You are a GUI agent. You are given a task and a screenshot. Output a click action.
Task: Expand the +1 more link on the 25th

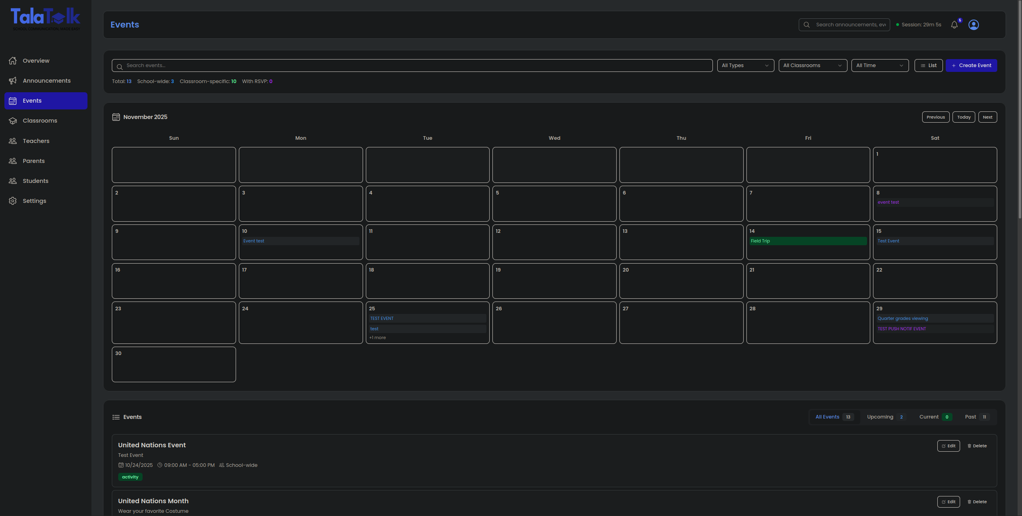(377, 338)
